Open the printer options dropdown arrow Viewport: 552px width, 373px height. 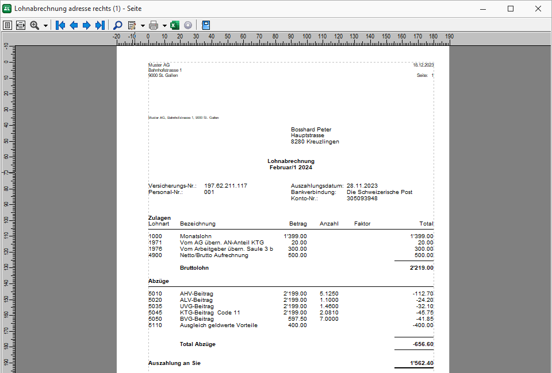164,25
